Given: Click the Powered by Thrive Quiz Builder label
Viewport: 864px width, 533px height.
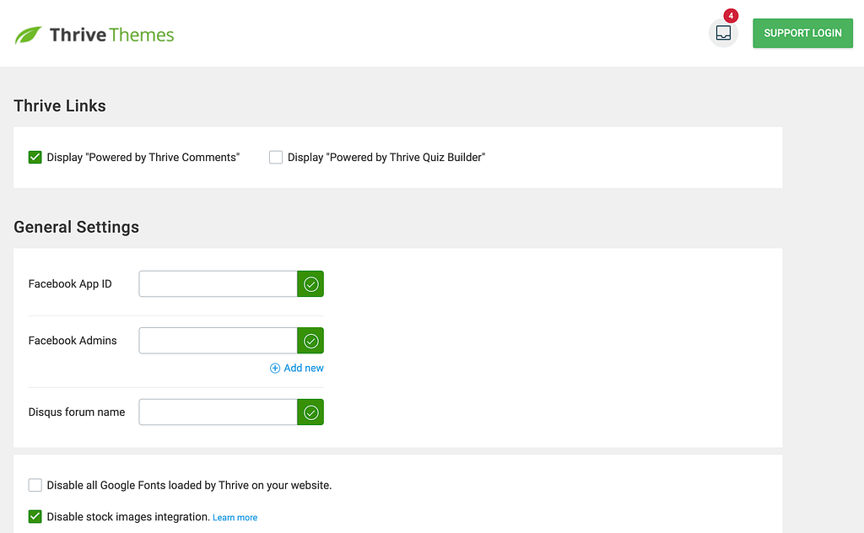Looking at the screenshot, I should 386,158.
